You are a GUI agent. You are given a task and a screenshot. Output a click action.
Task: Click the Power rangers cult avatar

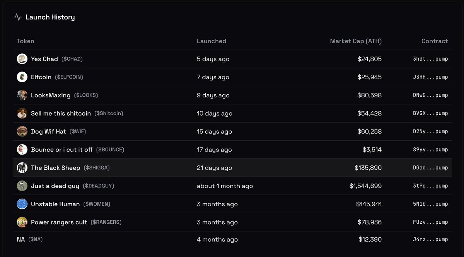22,222
